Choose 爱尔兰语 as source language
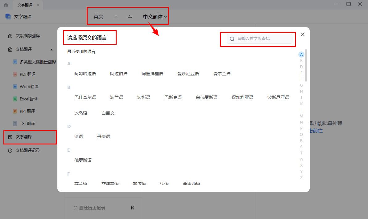This screenshot has height=219, width=368. coord(222,74)
